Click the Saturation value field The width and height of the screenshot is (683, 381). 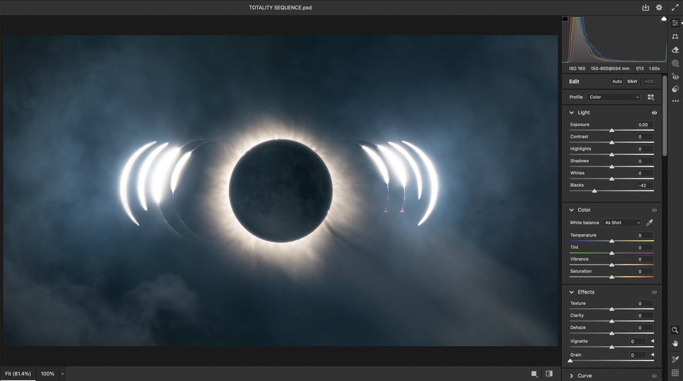(645, 271)
